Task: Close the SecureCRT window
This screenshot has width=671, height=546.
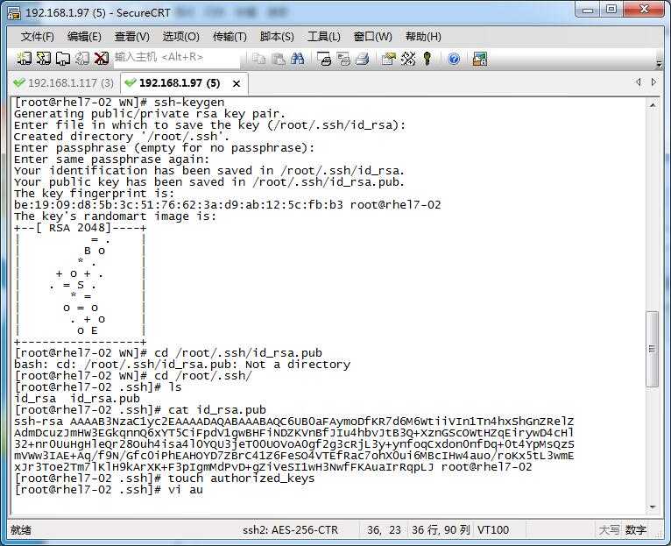Action: click(x=644, y=10)
